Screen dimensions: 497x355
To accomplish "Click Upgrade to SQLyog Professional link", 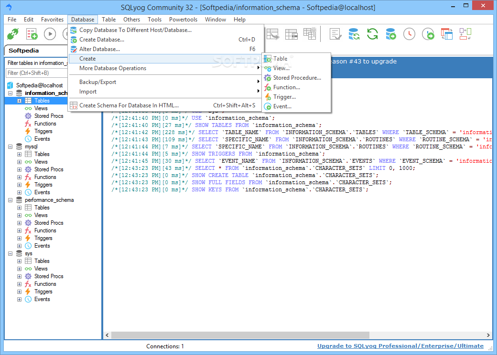I will pyautogui.click(x=400, y=346).
